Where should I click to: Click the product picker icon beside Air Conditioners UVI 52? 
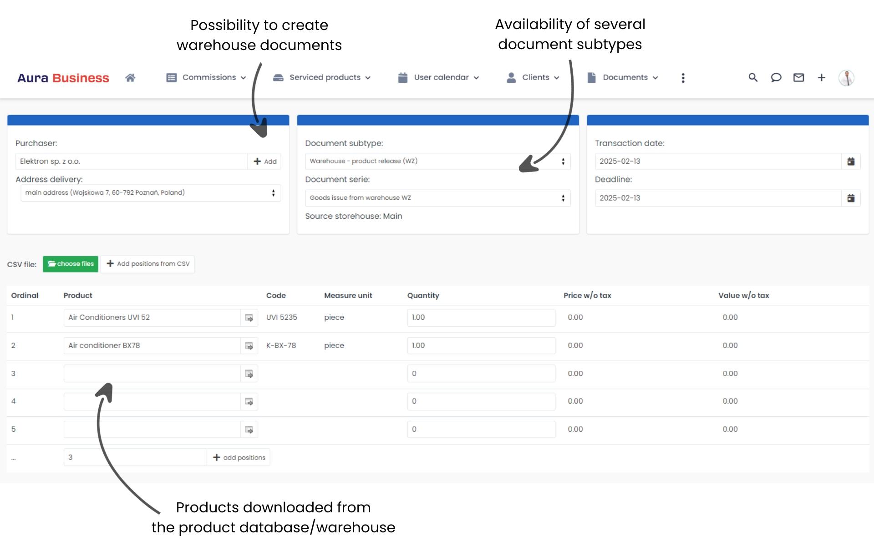pos(249,317)
